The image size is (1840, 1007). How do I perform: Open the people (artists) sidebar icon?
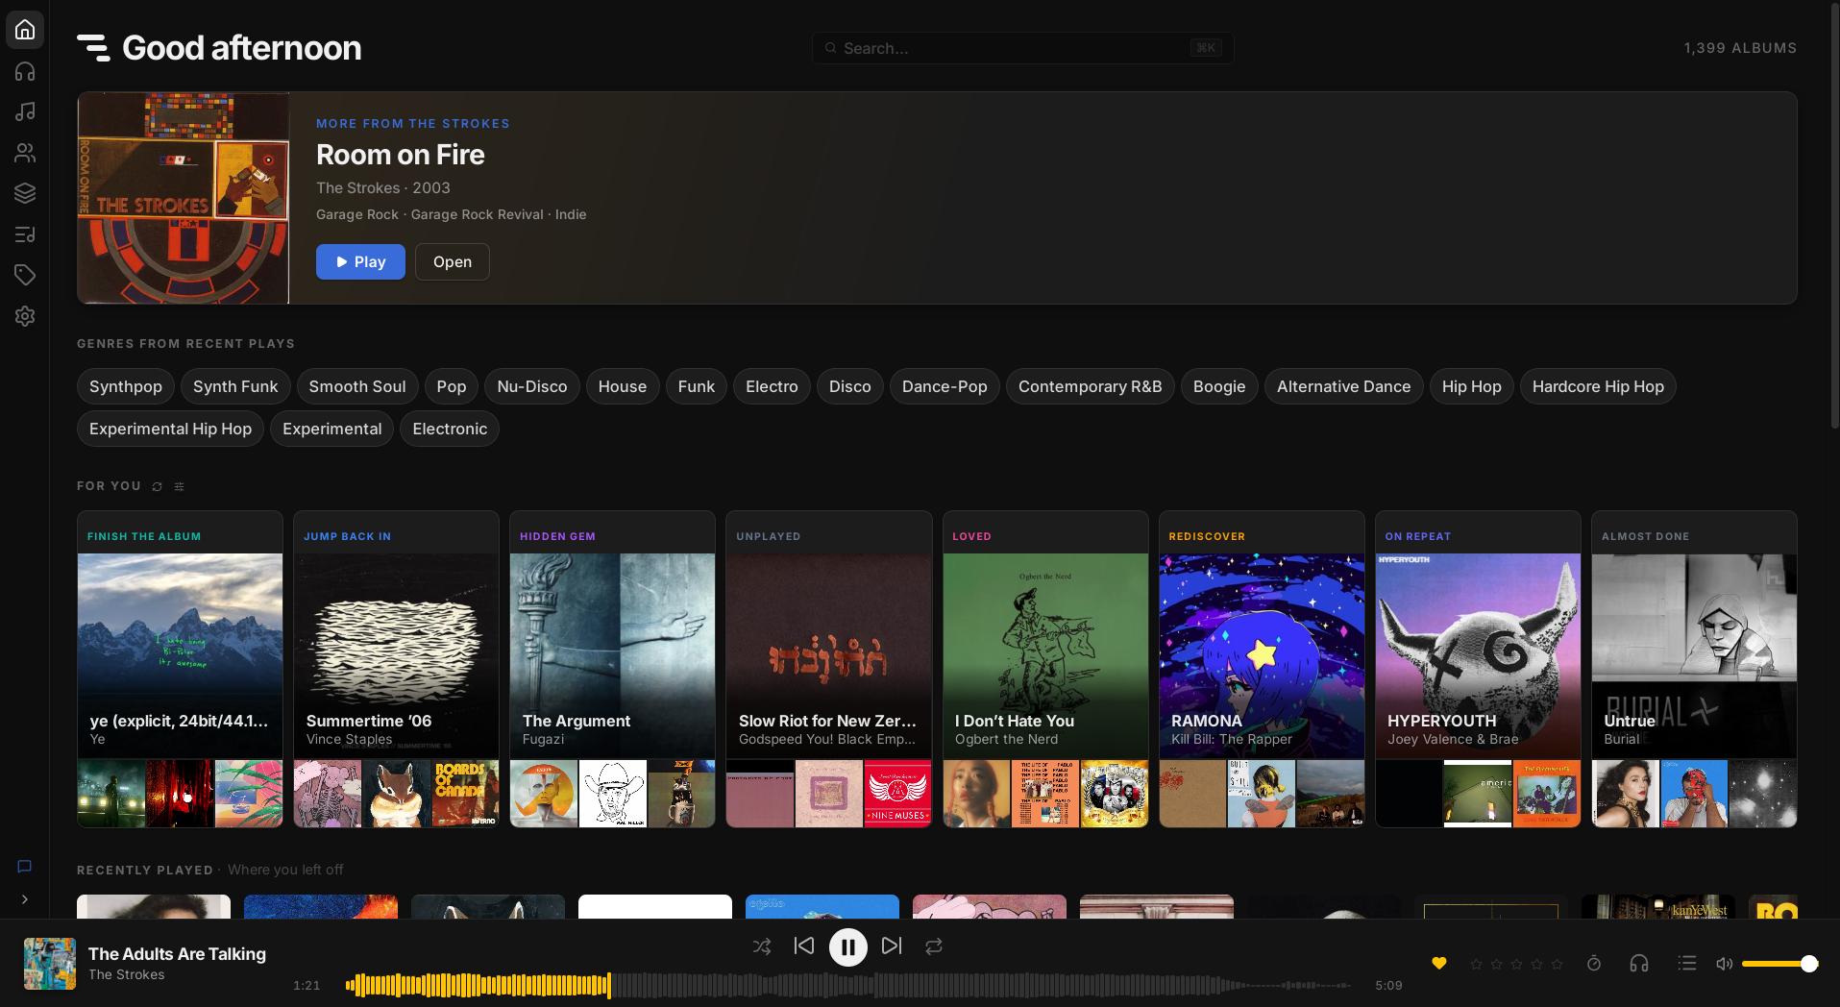(25, 153)
